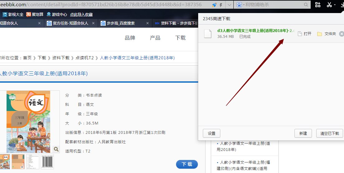Open the 品牌 navigation menu
The height and width of the screenshot is (173, 344).
[130, 38]
